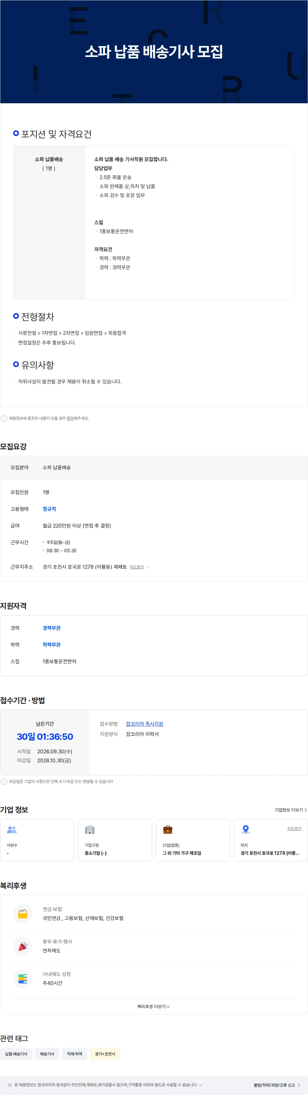Image resolution: width=308 pixels, height=1095 pixels.
Task: Click the 산업(업종) 그 외 기타 가구 제조업 card
Action: click(x=193, y=840)
